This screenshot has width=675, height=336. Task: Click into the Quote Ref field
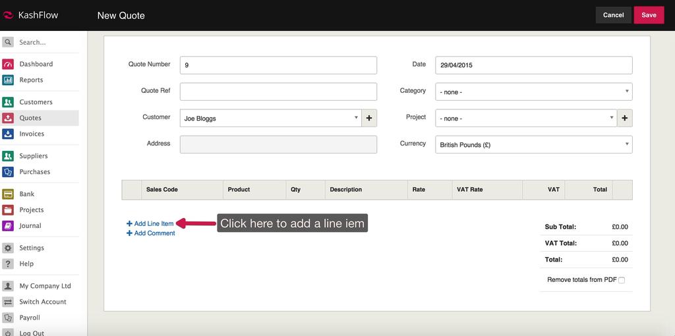[278, 92]
